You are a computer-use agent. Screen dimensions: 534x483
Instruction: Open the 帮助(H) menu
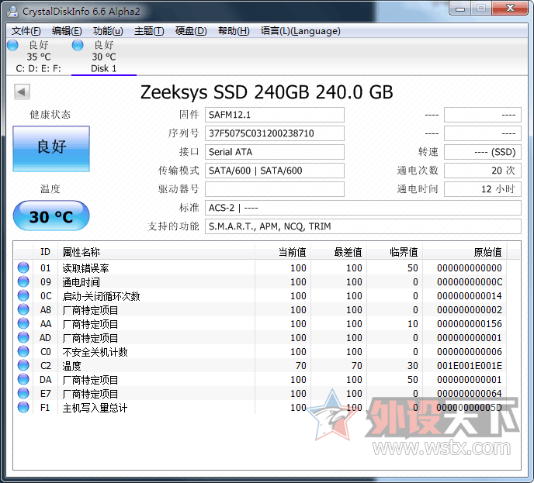234,31
